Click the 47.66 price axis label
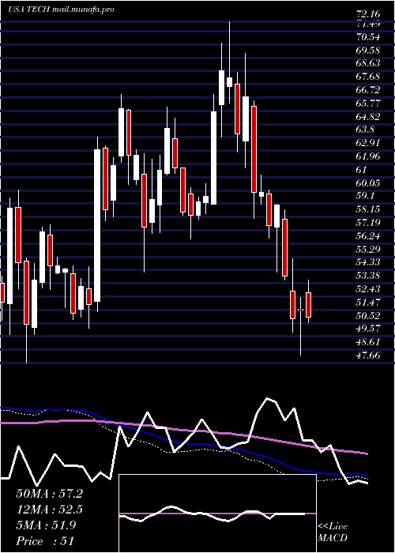 [368, 355]
